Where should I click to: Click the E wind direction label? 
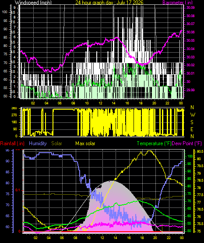[192, 129]
